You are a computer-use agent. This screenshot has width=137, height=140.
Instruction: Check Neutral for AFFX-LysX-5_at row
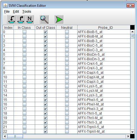[67, 86]
